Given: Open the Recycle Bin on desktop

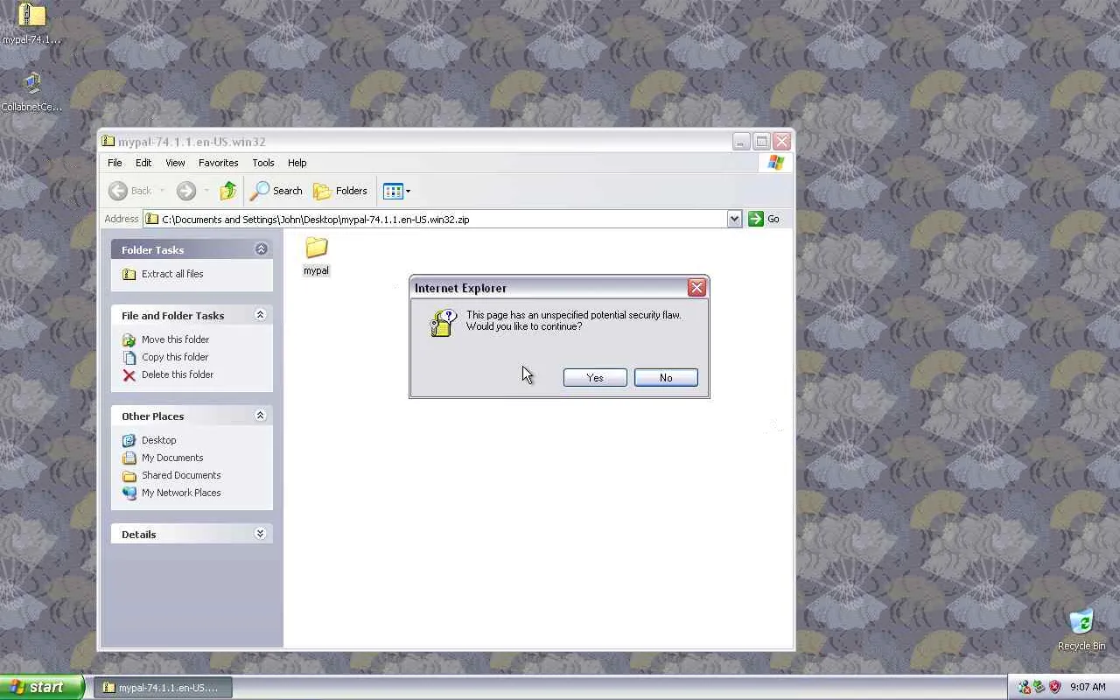Looking at the screenshot, I should [x=1081, y=630].
